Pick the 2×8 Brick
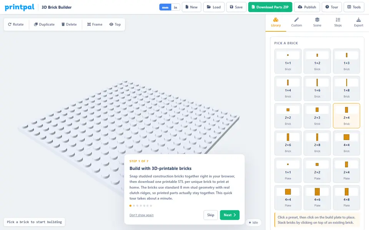 point(317,143)
